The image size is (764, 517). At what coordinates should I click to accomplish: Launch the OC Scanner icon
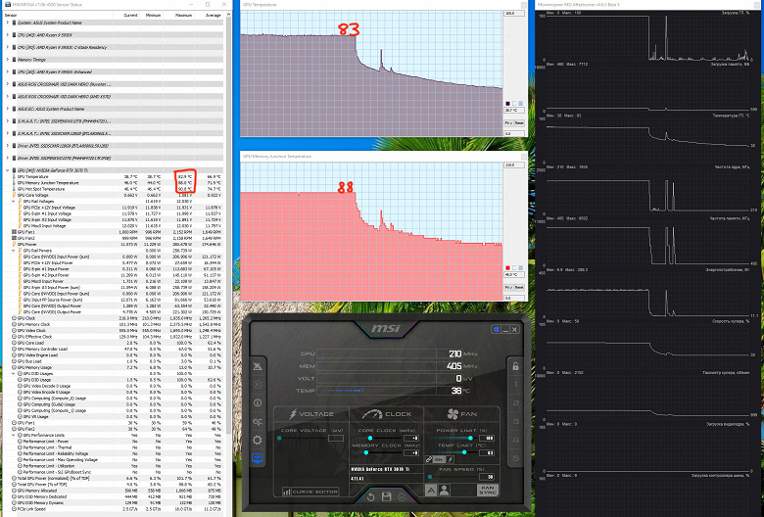coord(258,421)
